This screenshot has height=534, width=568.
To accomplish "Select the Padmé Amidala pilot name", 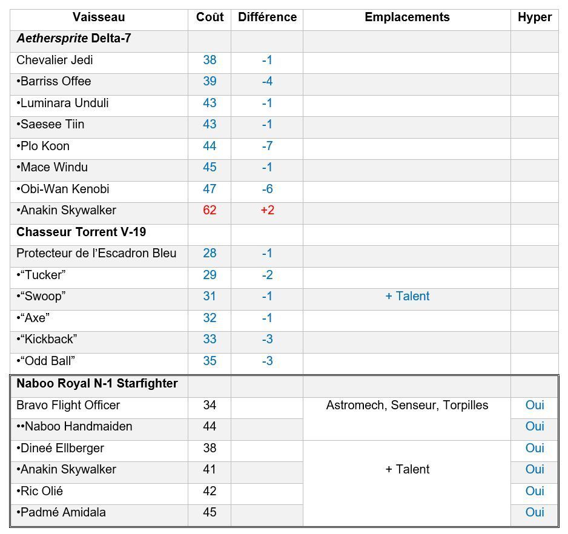I will [x=61, y=512].
